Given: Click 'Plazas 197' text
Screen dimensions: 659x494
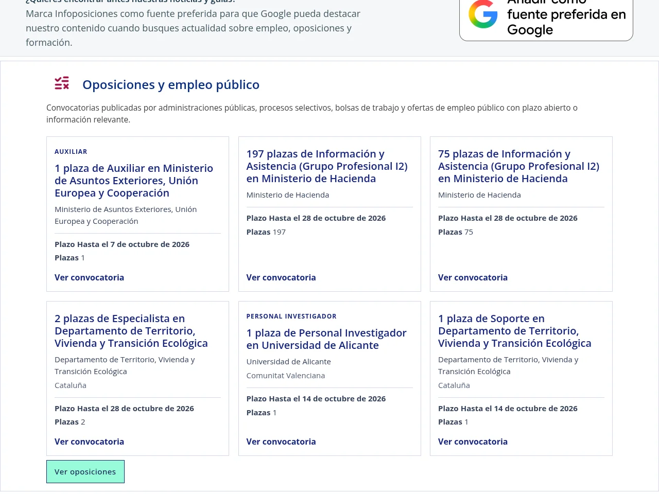Looking at the screenshot, I should [266, 232].
